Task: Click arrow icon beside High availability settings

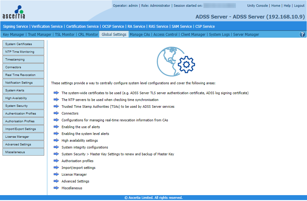Action: click(x=56, y=140)
